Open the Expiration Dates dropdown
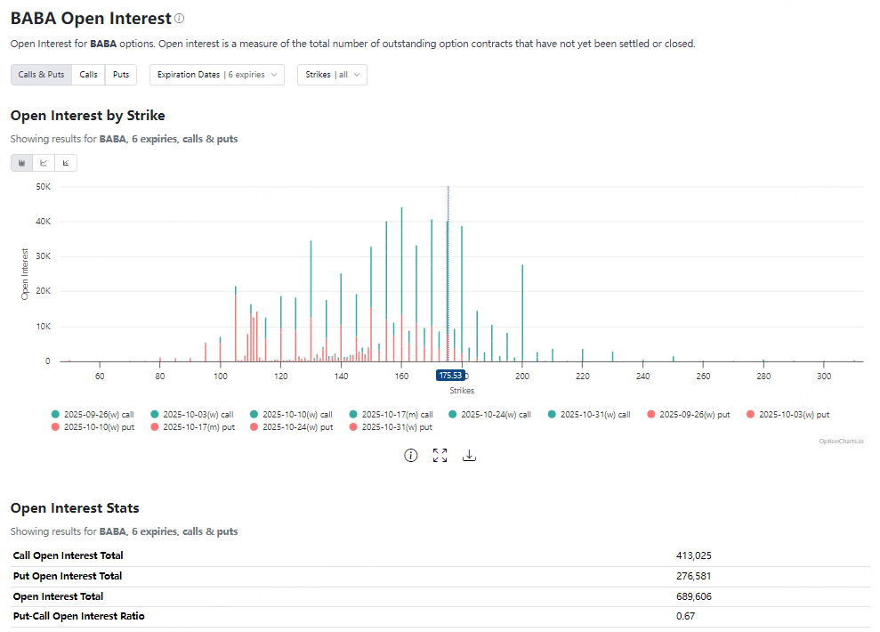 point(217,75)
